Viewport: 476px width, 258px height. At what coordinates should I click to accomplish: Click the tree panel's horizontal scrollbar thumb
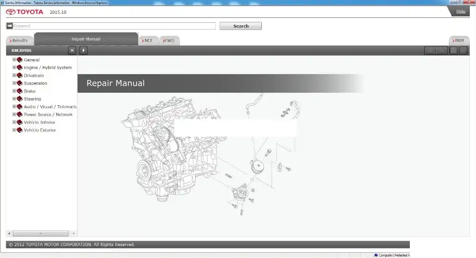[x=40, y=233]
